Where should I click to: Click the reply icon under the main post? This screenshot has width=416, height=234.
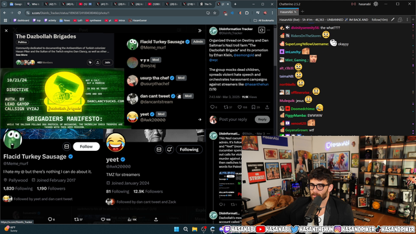click(213, 107)
